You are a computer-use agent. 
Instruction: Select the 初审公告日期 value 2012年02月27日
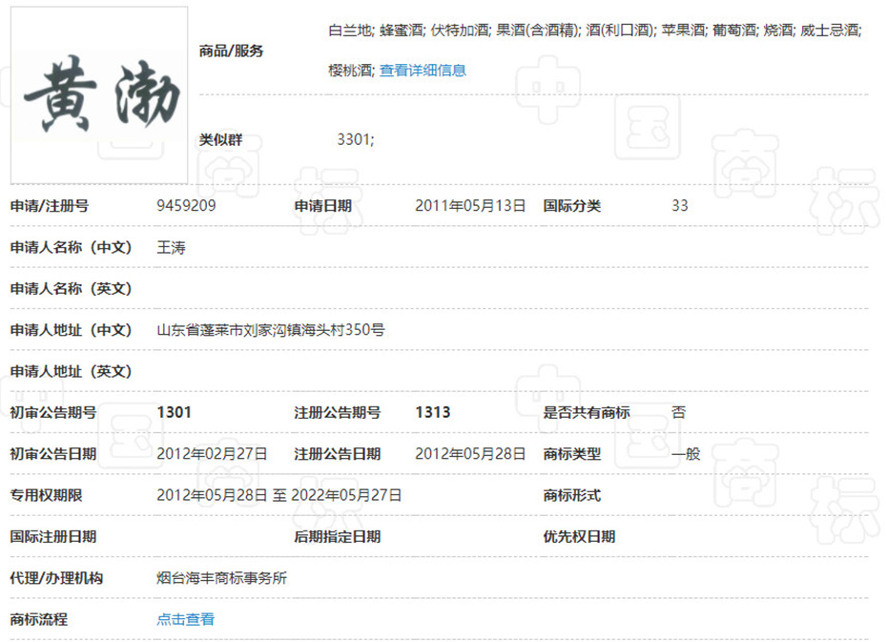(212, 454)
